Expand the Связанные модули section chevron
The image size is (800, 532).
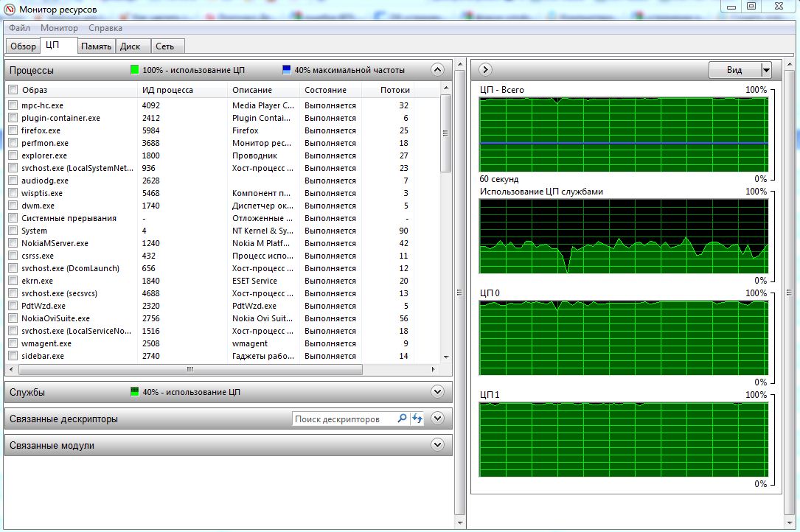[x=437, y=445]
